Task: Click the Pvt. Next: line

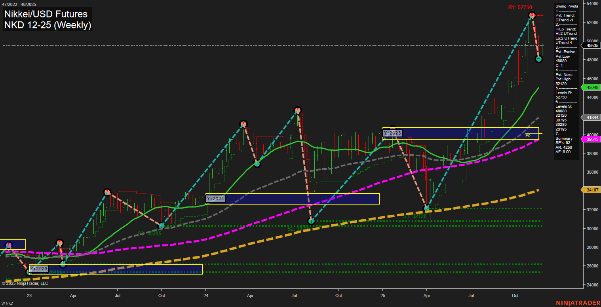Action: (x=564, y=74)
